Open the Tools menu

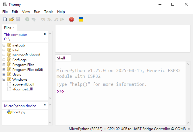[x=49, y=12]
